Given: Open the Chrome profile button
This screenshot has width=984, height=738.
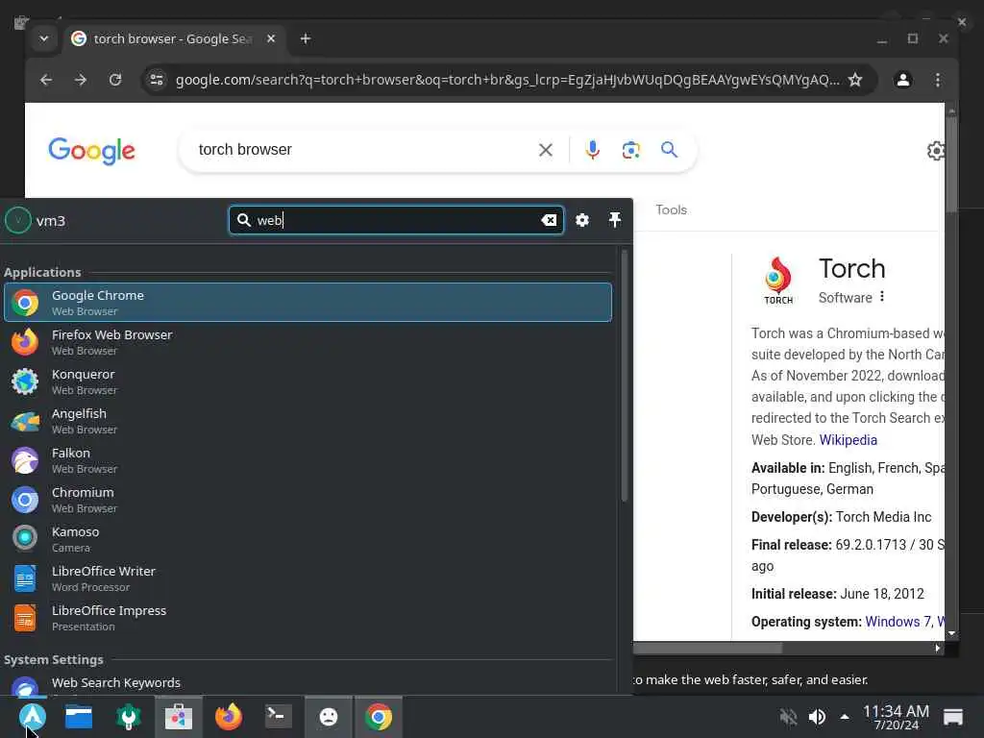Looking at the screenshot, I should coord(903,80).
